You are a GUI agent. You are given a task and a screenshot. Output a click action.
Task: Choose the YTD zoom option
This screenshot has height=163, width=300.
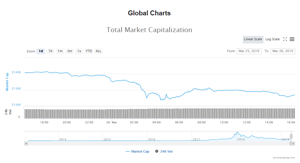[89, 51]
